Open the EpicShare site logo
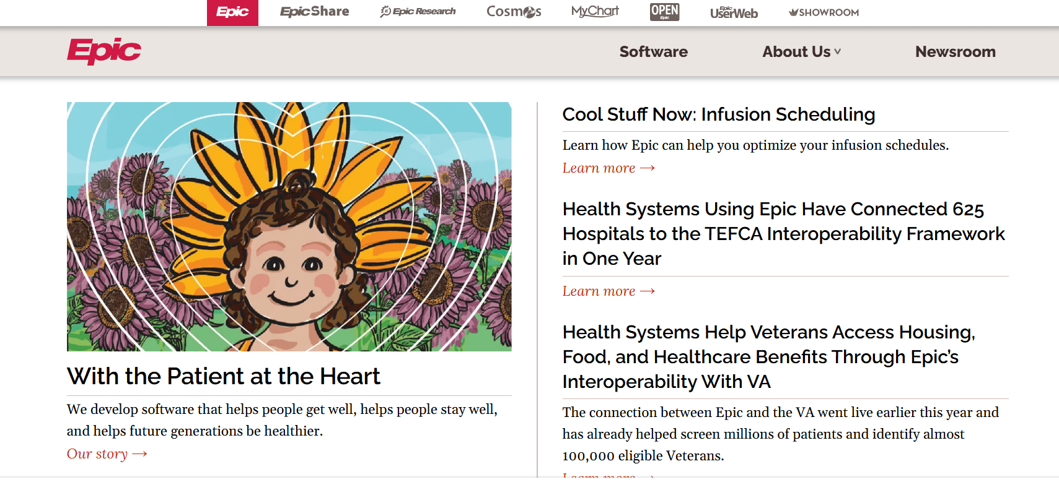1059x490 pixels. 314,12
